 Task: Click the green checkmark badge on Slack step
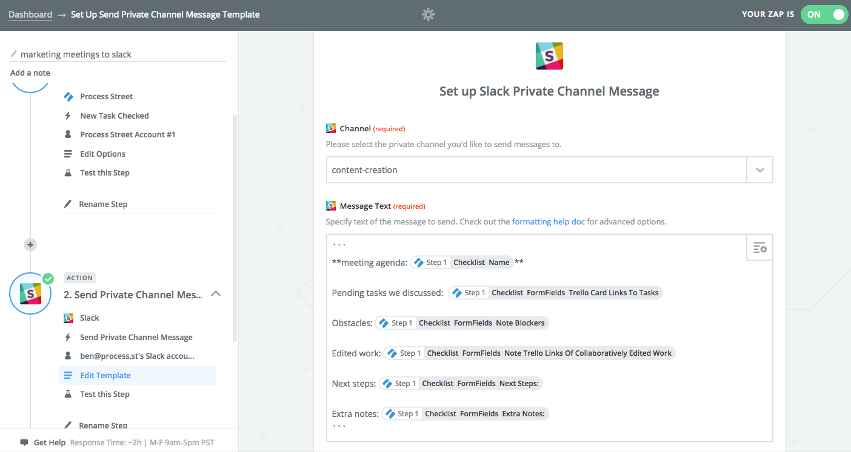(48, 279)
